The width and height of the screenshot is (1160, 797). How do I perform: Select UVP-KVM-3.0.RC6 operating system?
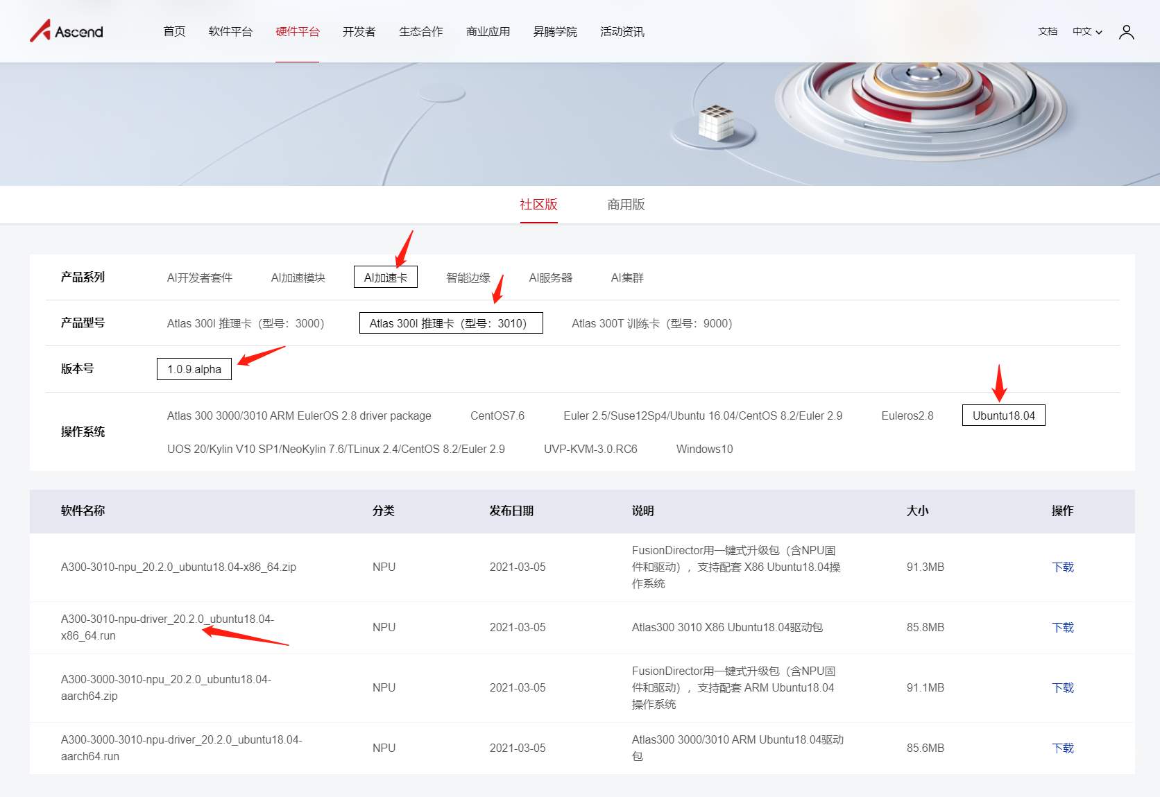pyautogui.click(x=590, y=449)
